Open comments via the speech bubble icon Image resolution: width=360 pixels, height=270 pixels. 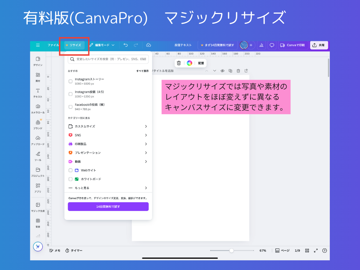tap(272, 45)
